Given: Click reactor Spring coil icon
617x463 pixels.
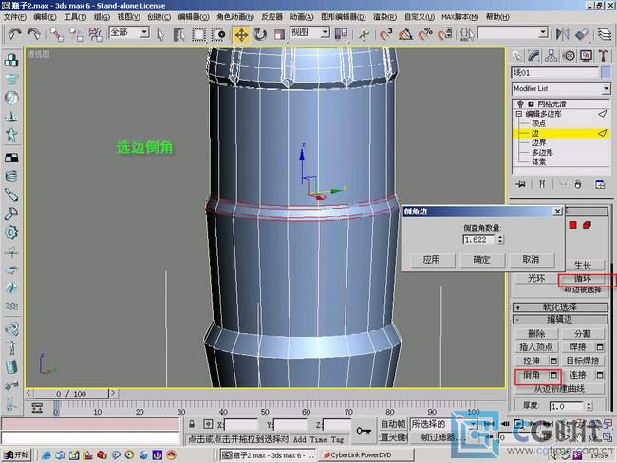Looking at the screenshot, I should click(x=11, y=176).
